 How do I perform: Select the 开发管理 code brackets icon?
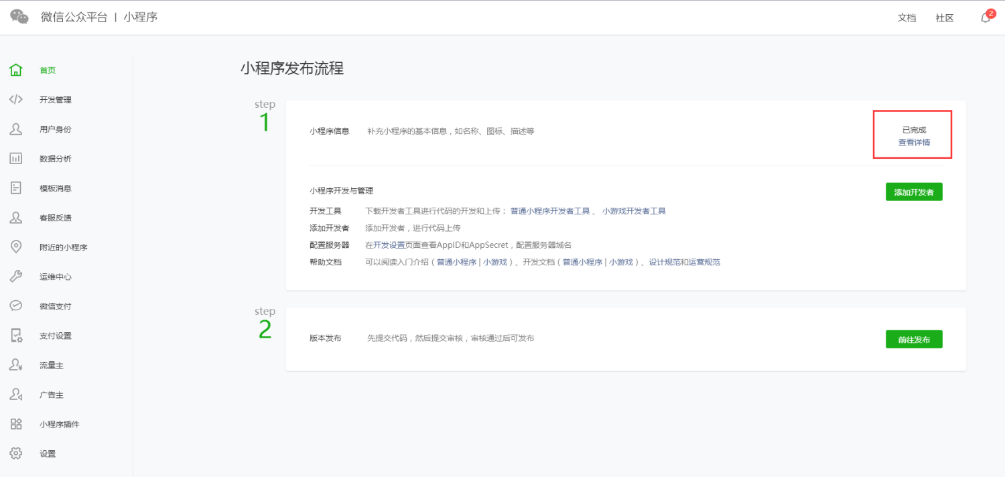click(x=16, y=100)
